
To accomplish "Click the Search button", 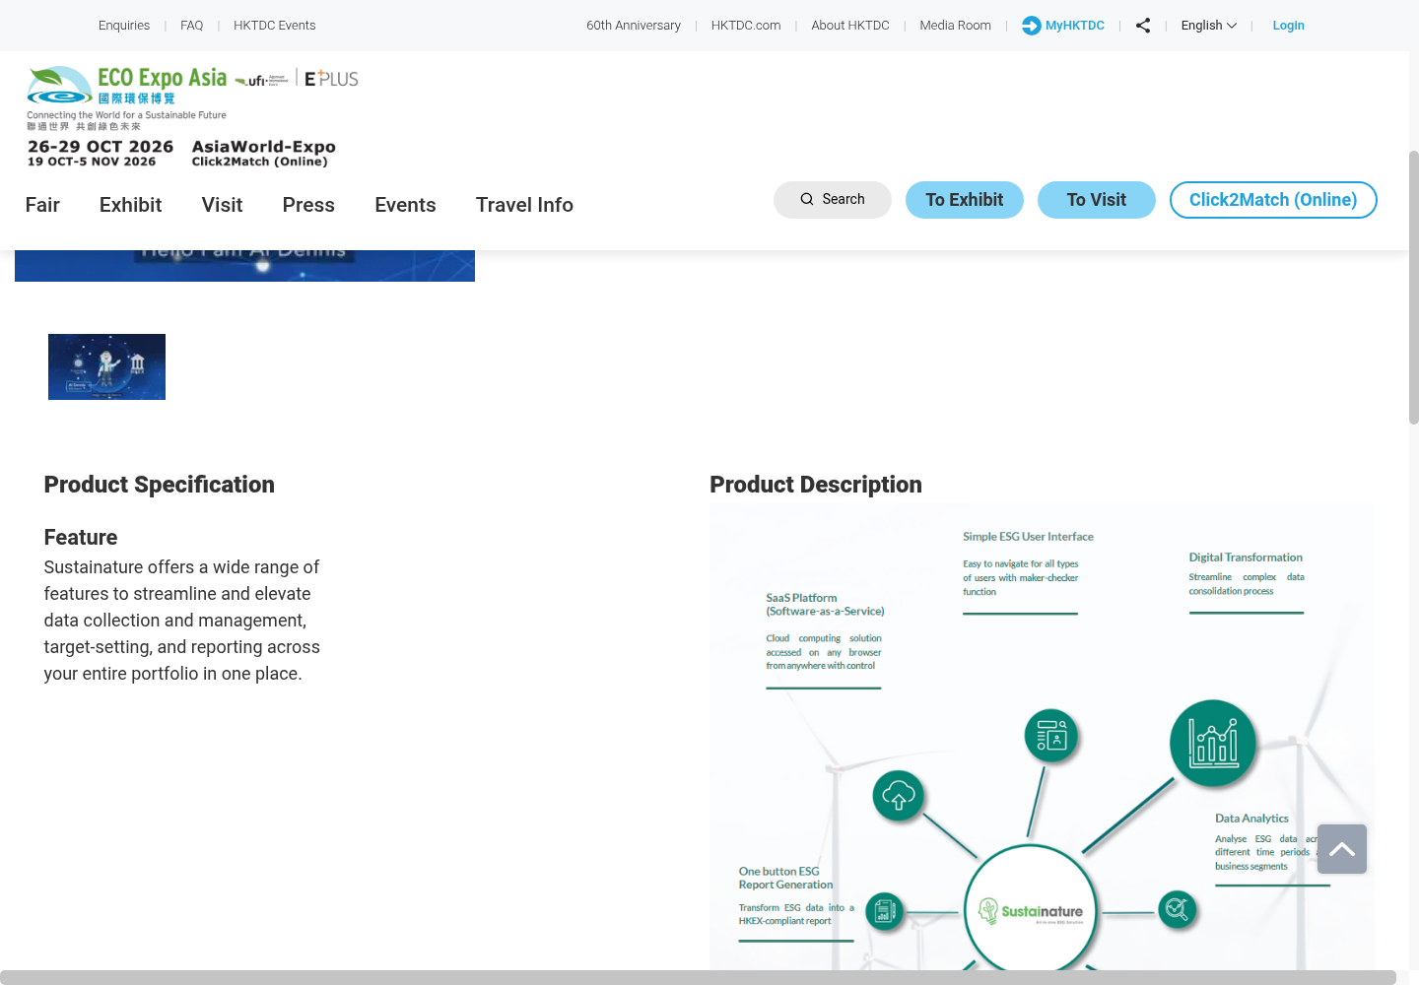I will pos(833,199).
